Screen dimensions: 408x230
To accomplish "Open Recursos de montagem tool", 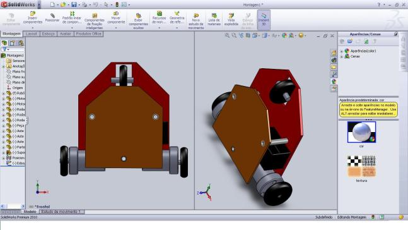I will [x=159, y=18].
